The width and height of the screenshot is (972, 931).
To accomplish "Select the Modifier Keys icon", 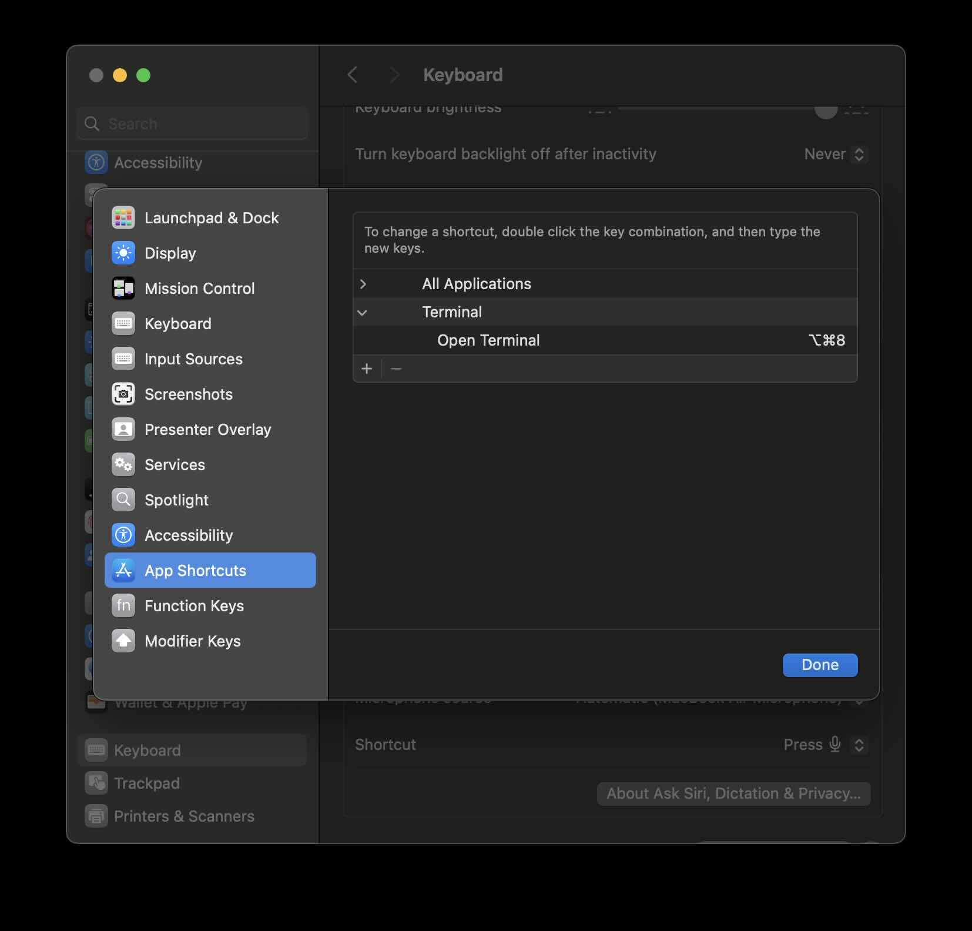I will point(123,641).
